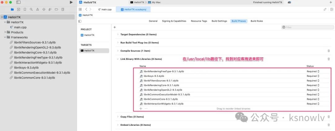Add a new build phase with plus

pos(114,27)
